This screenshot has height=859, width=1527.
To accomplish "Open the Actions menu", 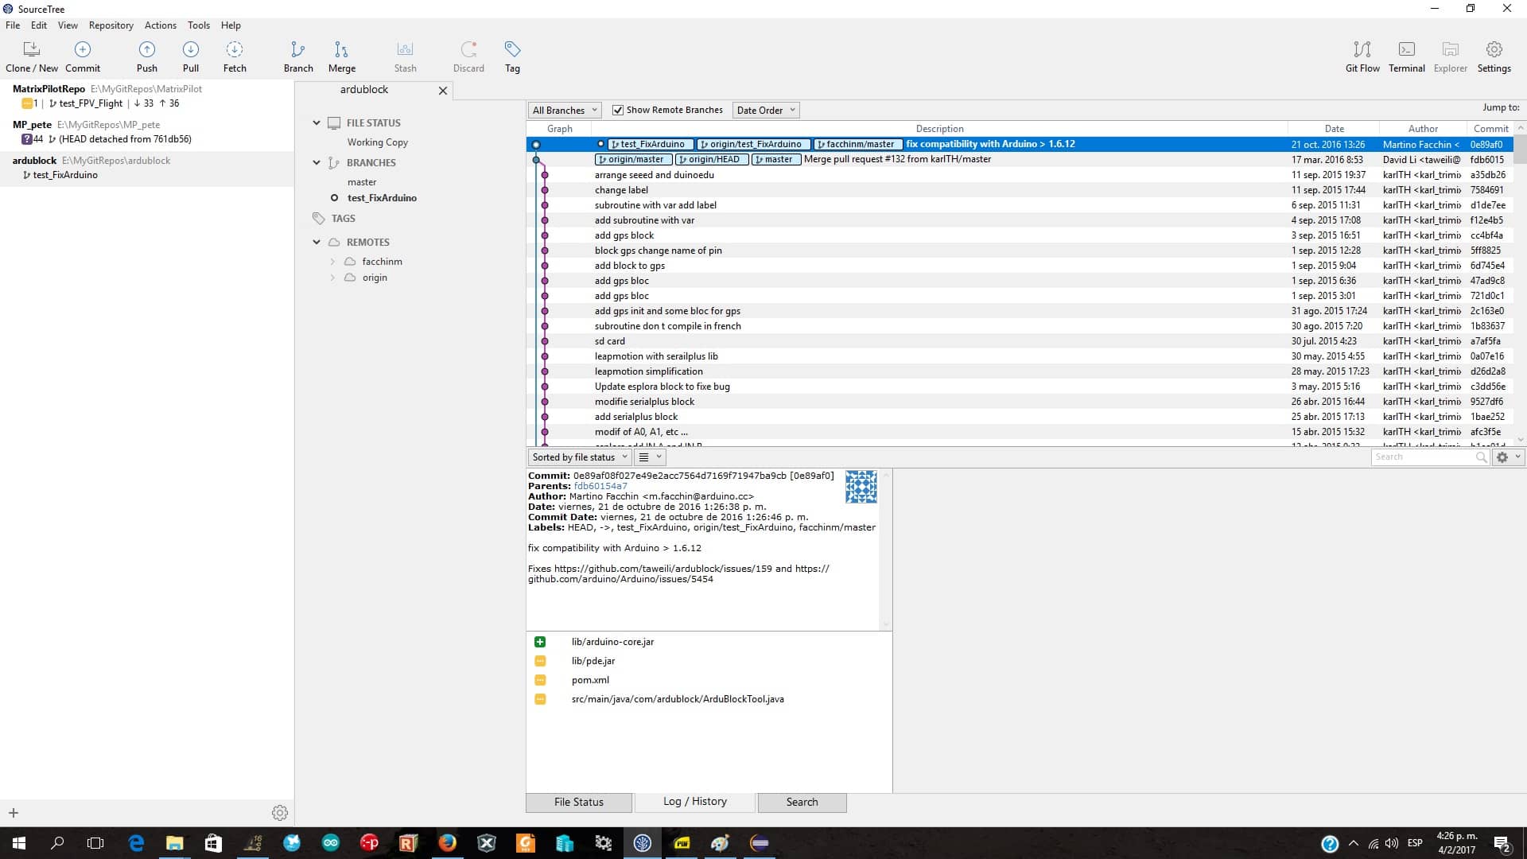I will pos(161,25).
